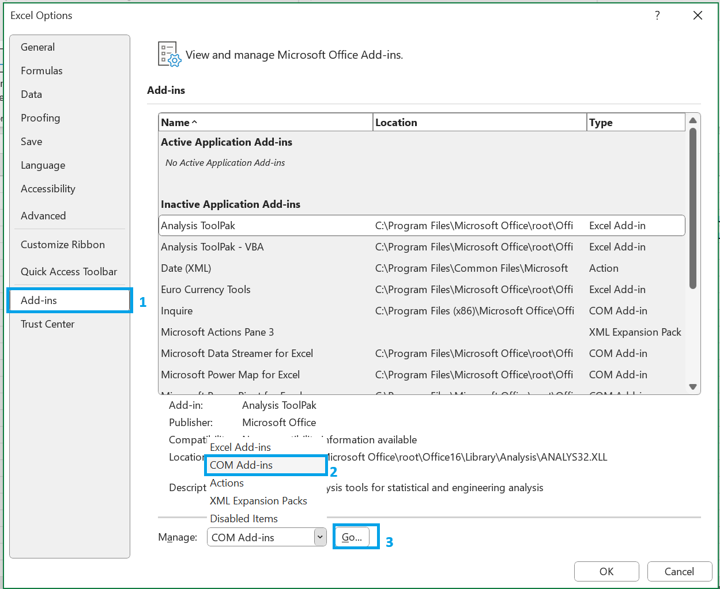720x589 pixels.
Task: Open the Language settings
Action: pyautogui.click(x=70, y=165)
